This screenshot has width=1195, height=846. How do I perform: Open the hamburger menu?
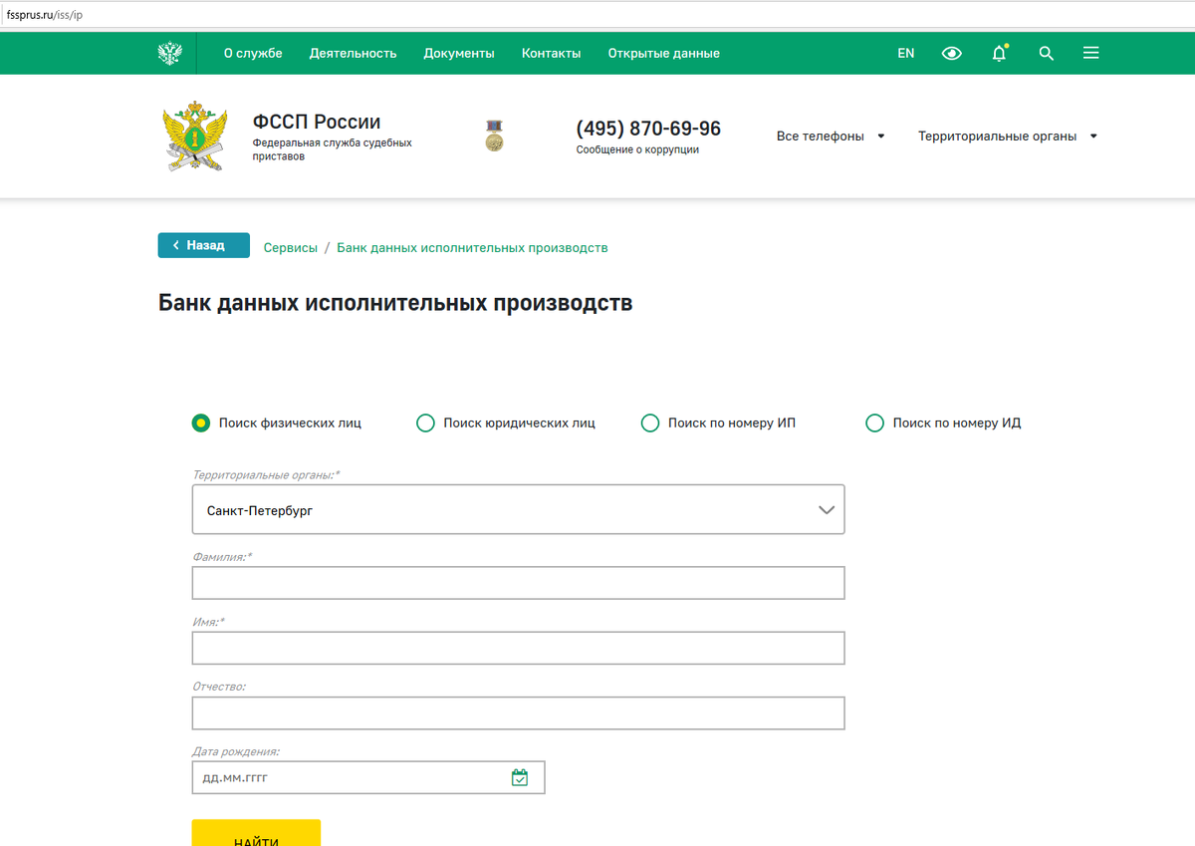(1090, 53)
